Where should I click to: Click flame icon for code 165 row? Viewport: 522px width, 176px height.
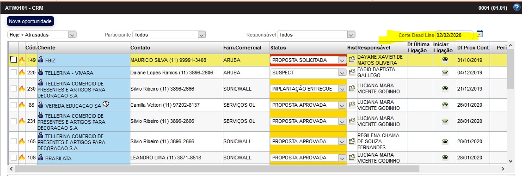pyautogui.click(x=22, y=141)
